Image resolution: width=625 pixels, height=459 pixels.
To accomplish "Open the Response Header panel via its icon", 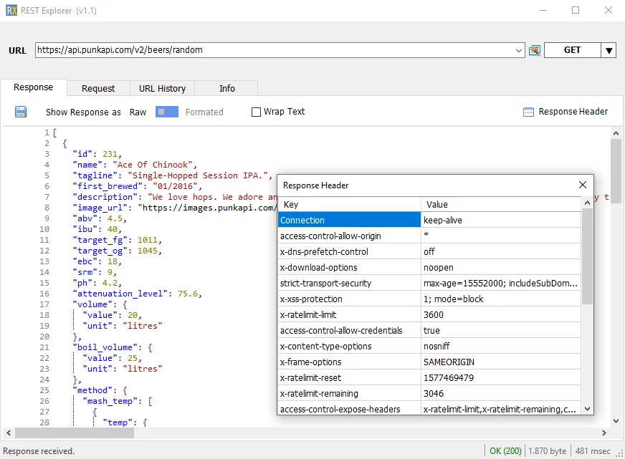I will pos(528,111).
